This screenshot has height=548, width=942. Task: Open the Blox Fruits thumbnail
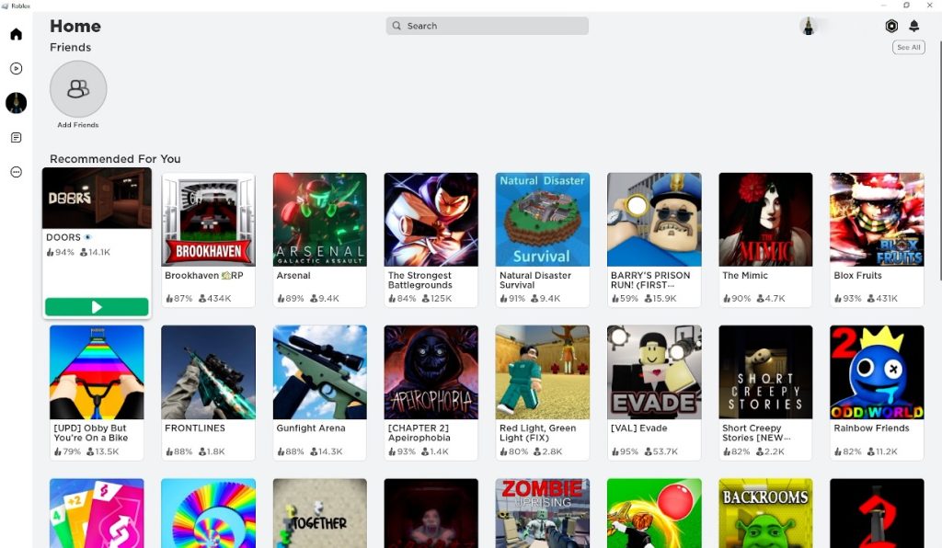click(877, 218)
